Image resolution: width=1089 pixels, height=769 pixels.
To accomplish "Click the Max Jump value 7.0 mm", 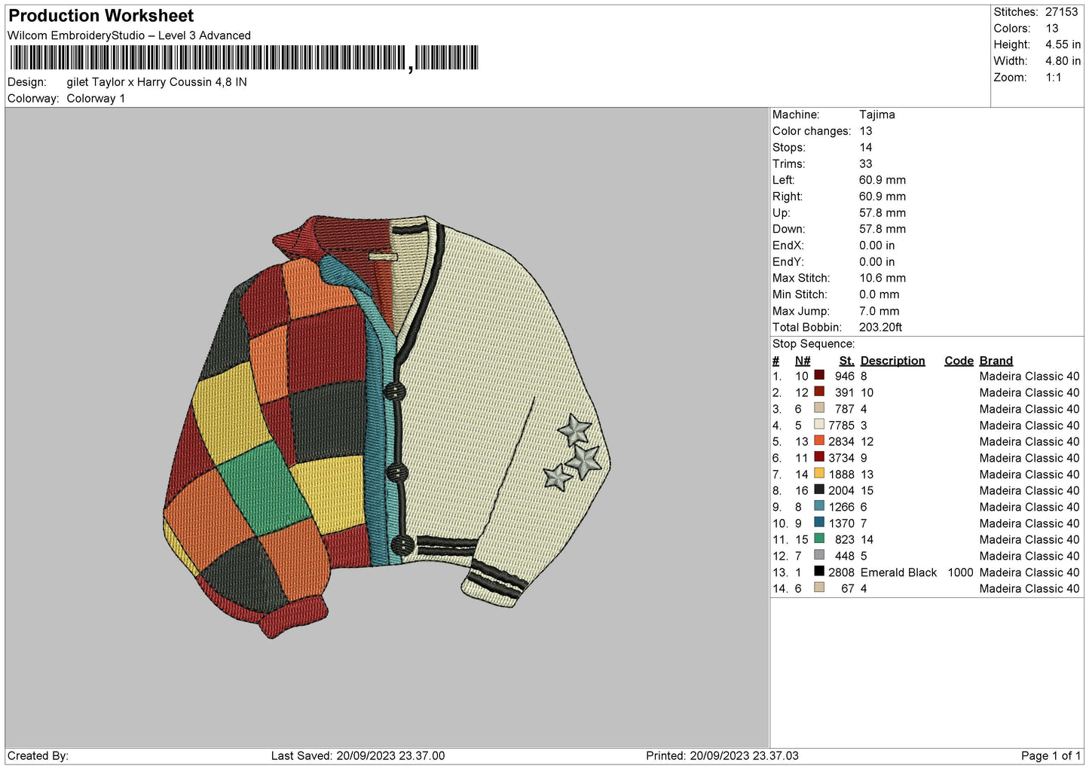I will (879, 311).
